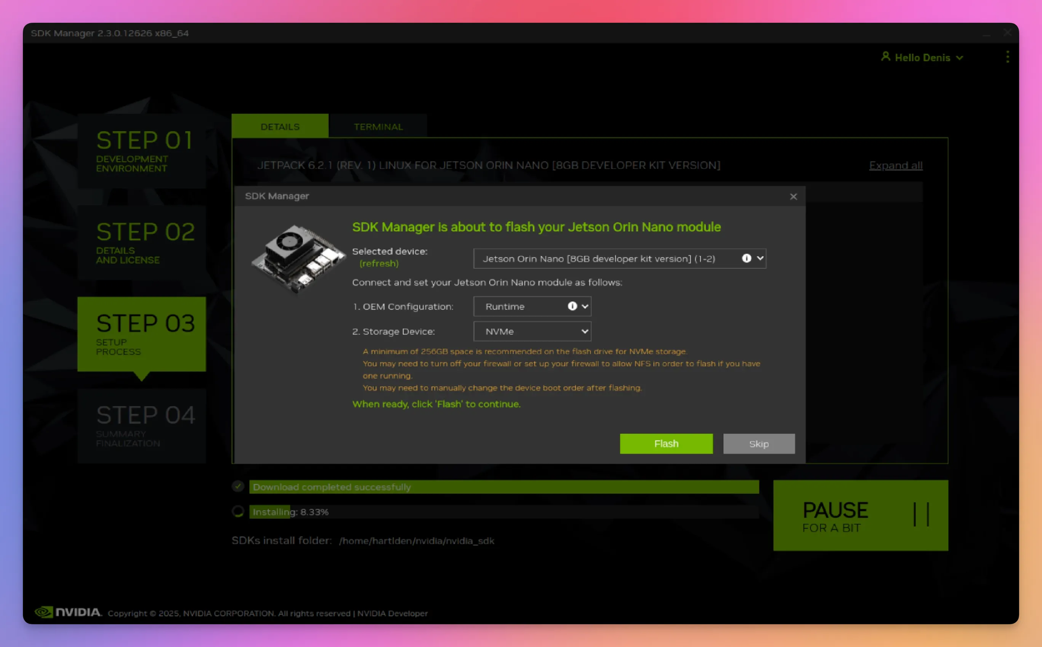Open the three-dot options menu

coord(1007,57)
